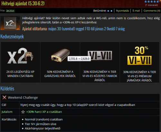This screenshot has width=161, height=132.
Task: Open author Jacktor's profile link
Action: tap(10, 11)
